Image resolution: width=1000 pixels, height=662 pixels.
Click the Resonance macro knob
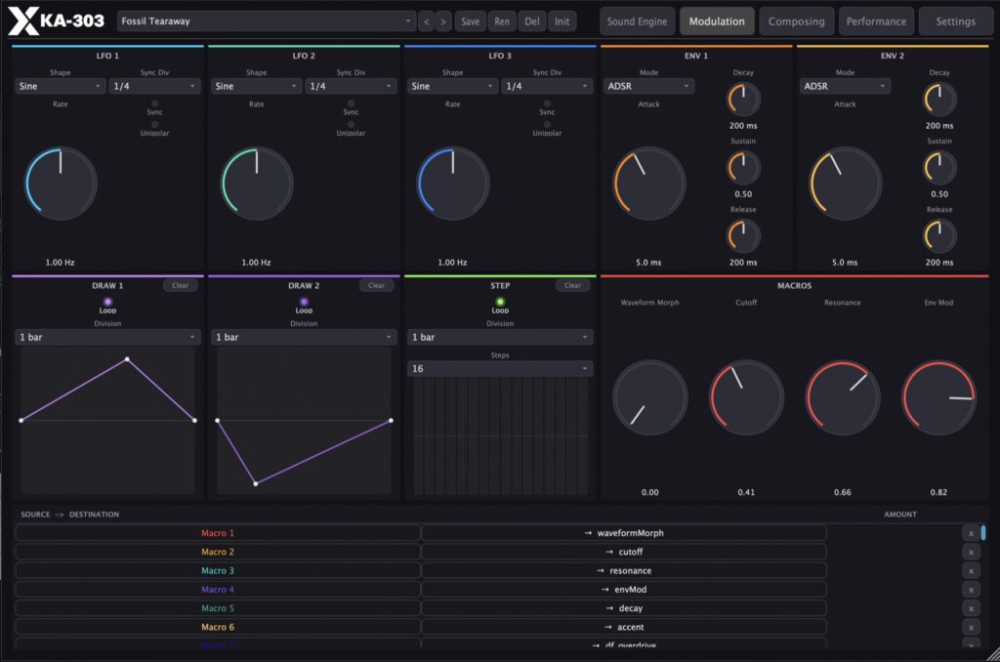tap(843, 398)
